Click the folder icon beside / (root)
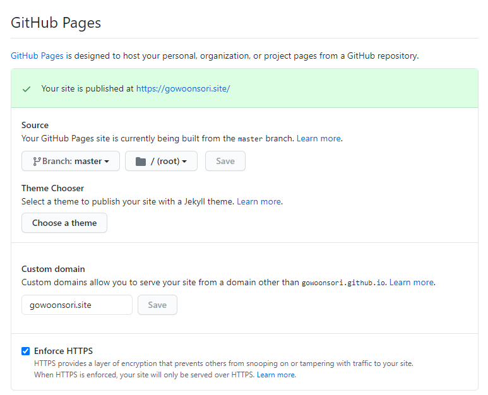The image size is (488, 395). click(141, 162)
